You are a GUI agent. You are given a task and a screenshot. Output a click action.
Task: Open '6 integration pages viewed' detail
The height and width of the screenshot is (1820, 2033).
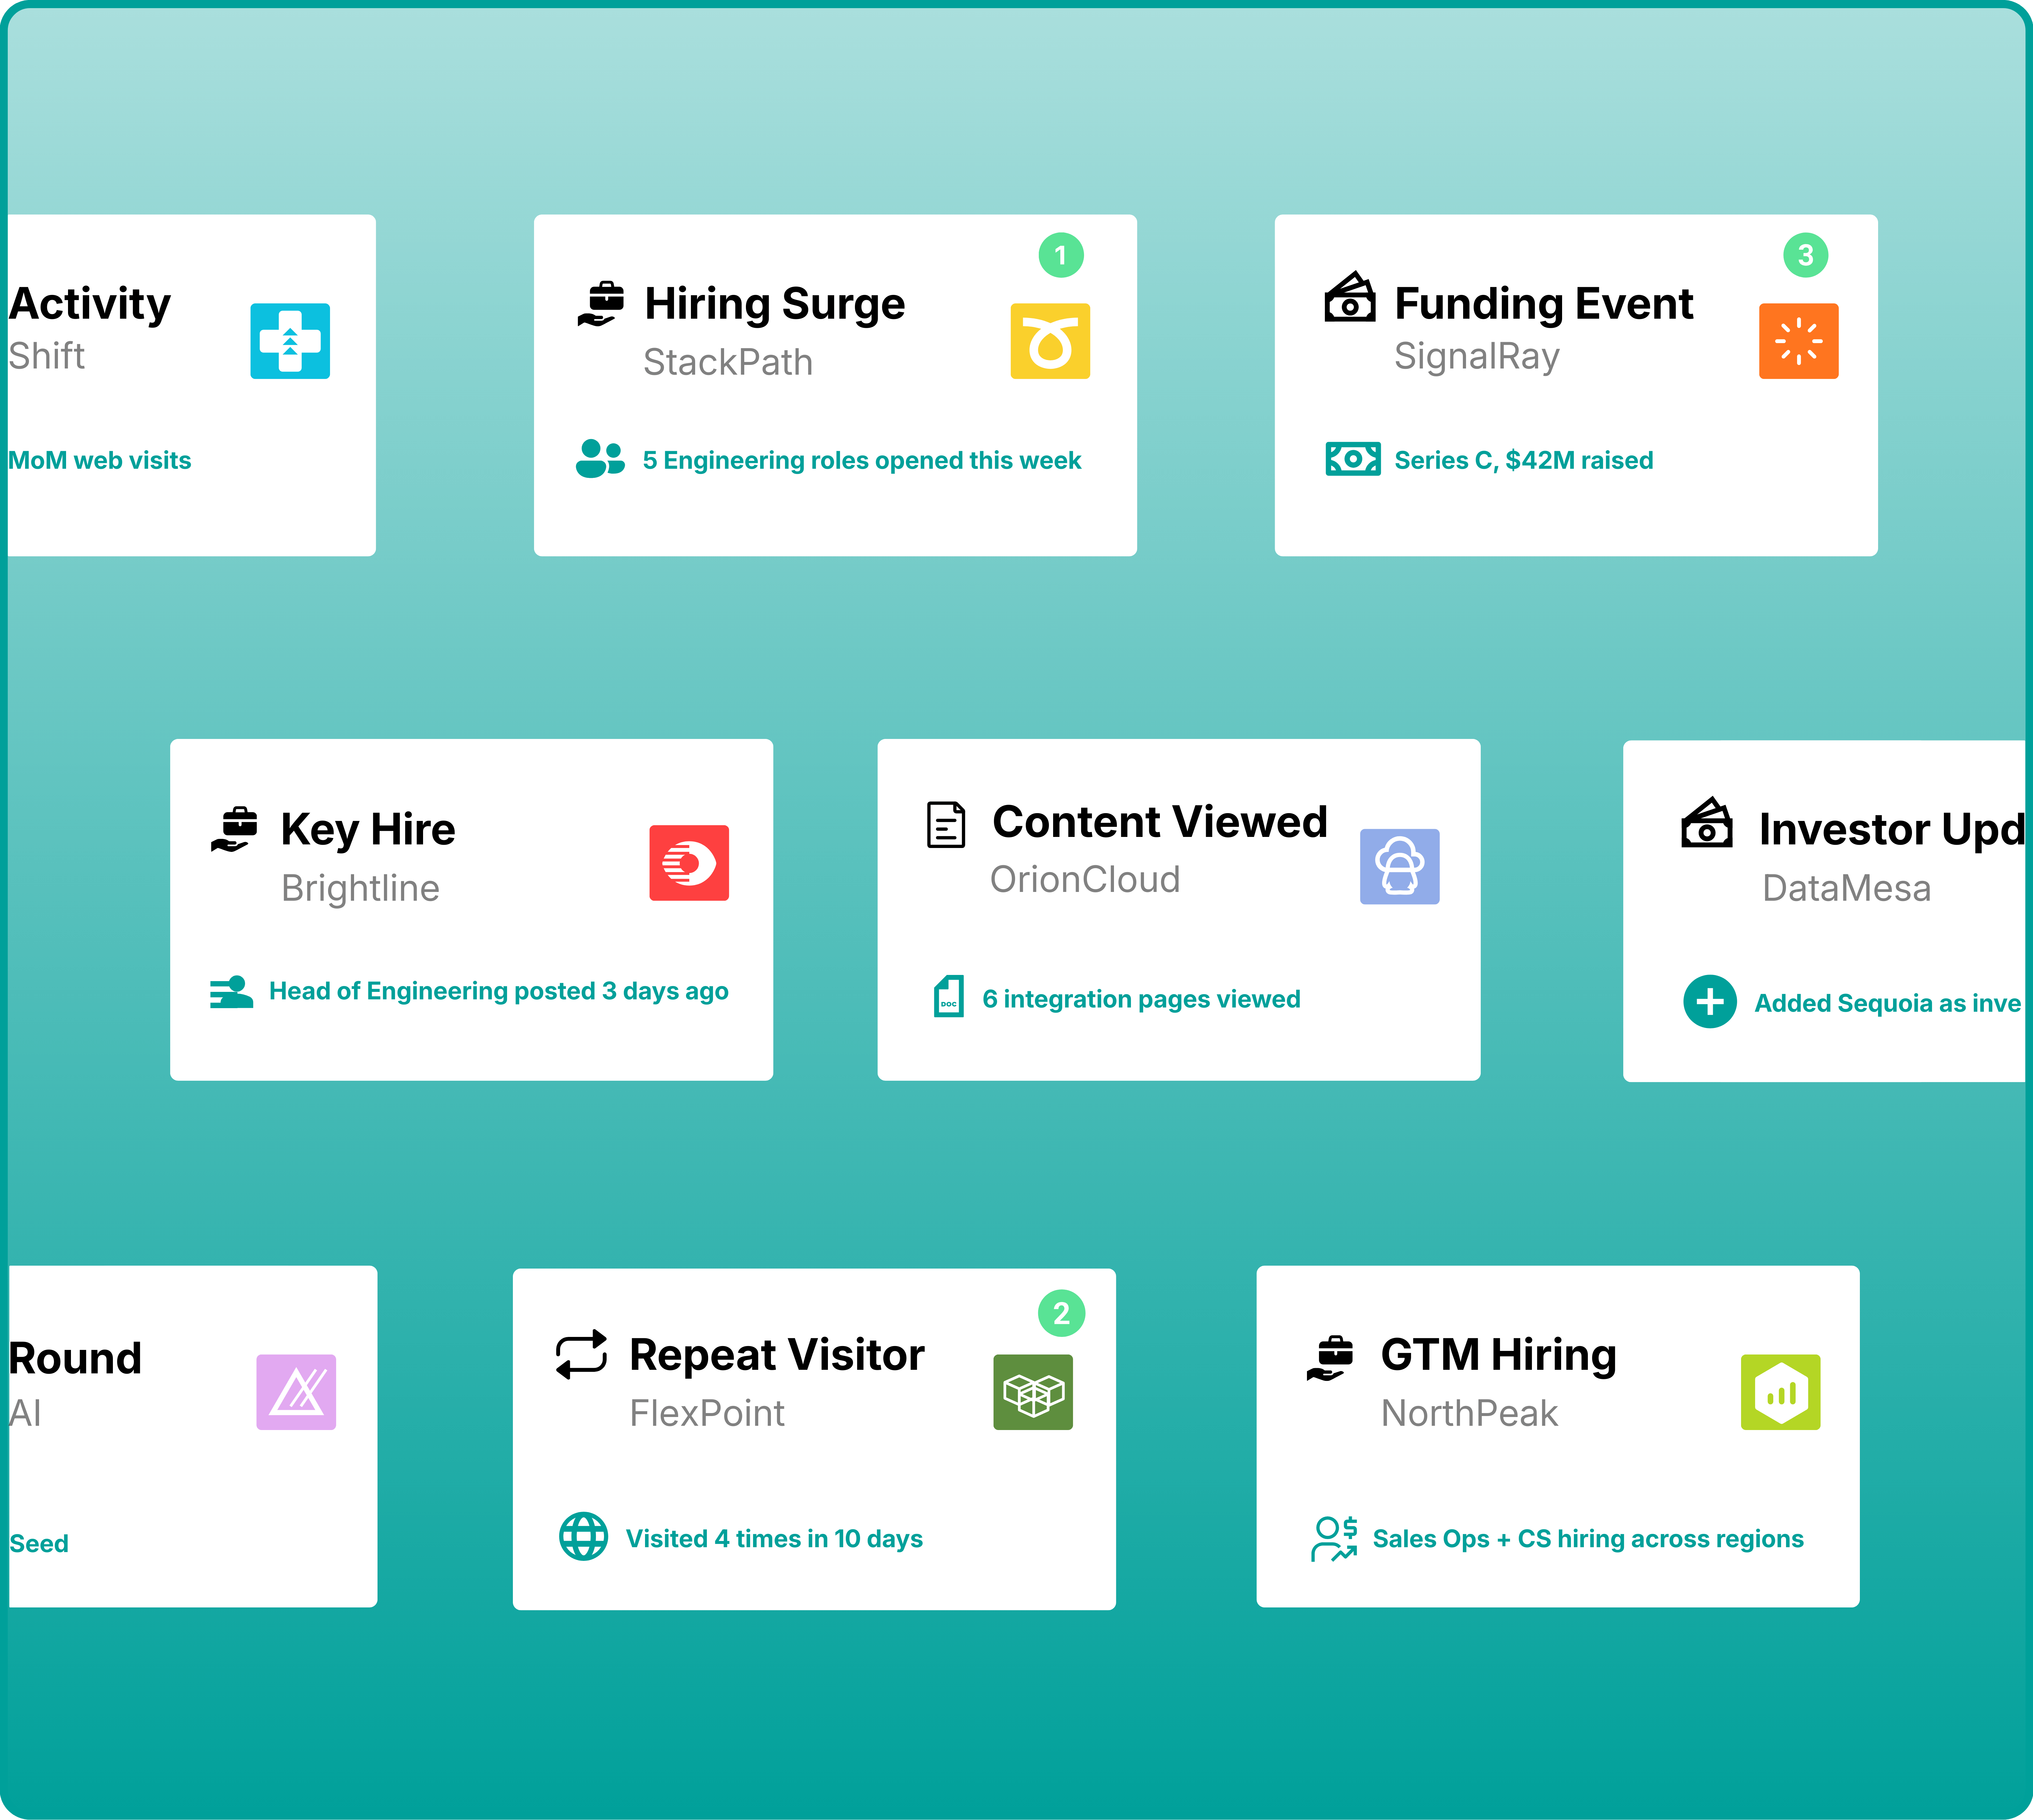1140,999
